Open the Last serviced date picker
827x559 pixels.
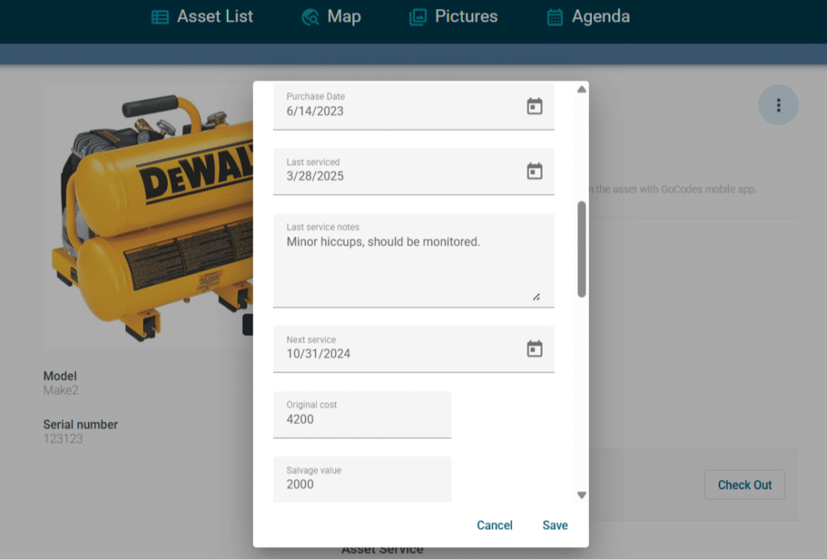coord(535,170)
